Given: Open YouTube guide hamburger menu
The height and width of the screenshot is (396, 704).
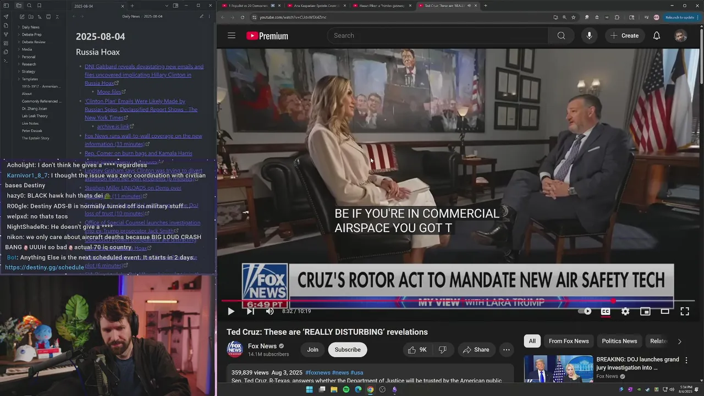Looking at the screenshot, I should [232, 36].
